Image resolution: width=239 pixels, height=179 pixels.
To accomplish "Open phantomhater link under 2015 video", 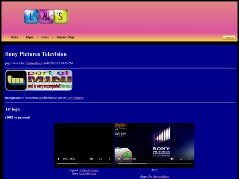I will (161, 176).
